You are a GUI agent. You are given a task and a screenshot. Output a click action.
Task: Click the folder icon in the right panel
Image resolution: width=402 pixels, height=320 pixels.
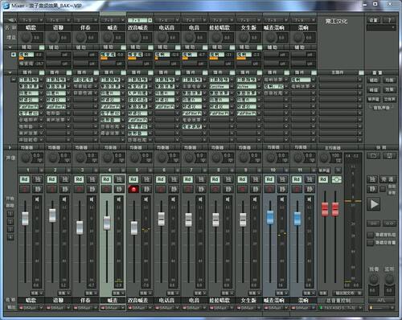point(373,155)
